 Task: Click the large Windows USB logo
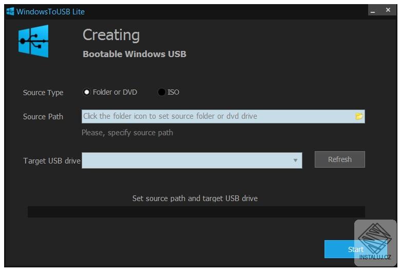tap(33, 41)
